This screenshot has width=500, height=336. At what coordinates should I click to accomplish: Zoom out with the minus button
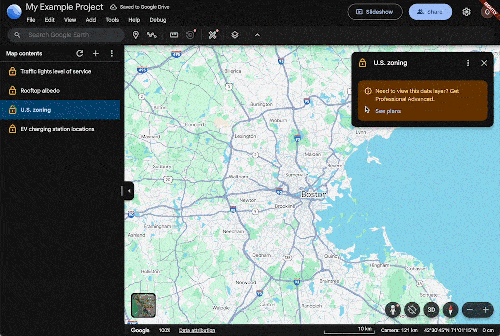pyautogui.click(x=470, y=310)
